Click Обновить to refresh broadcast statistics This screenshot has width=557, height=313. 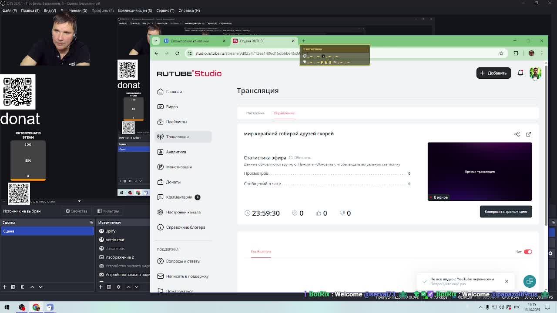click(x=300, y=158)
